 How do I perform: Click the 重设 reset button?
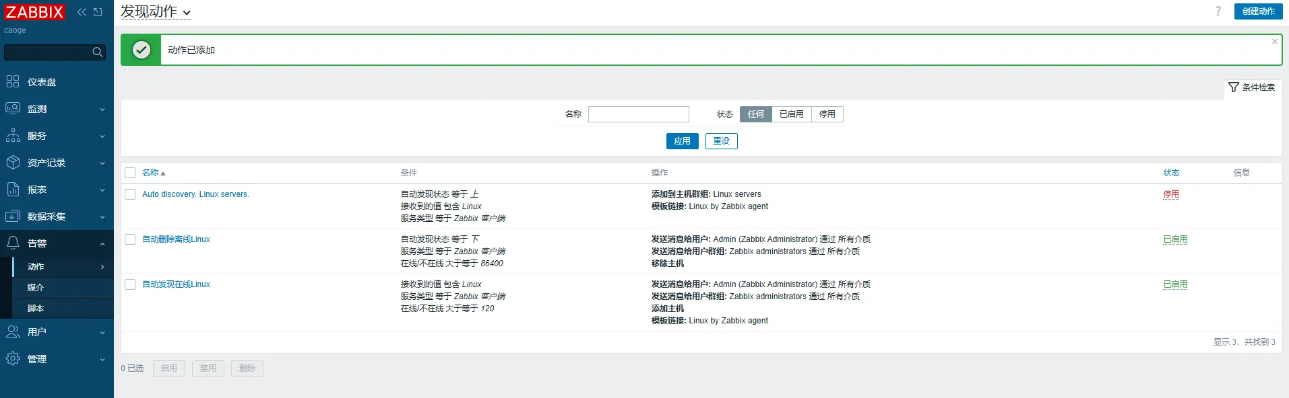coord(721,141)
